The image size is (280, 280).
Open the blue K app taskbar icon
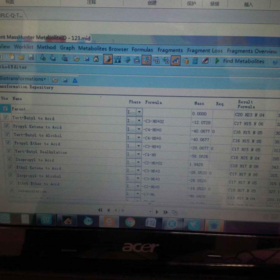[172, 224]
